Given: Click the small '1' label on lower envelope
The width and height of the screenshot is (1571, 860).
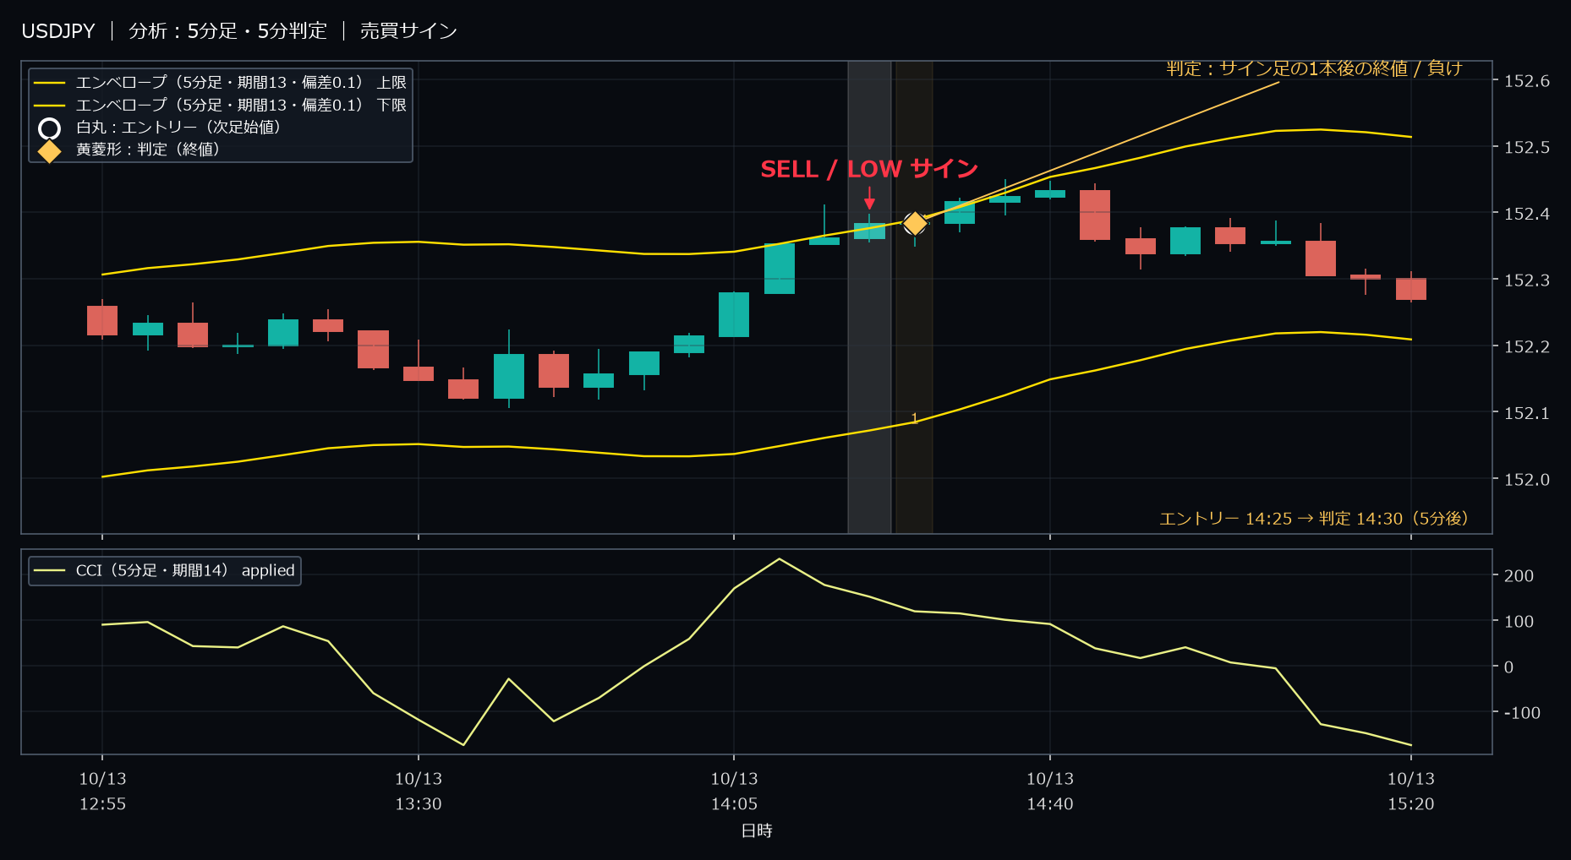Looking at the screenshot, I should [x=914, y=418].
